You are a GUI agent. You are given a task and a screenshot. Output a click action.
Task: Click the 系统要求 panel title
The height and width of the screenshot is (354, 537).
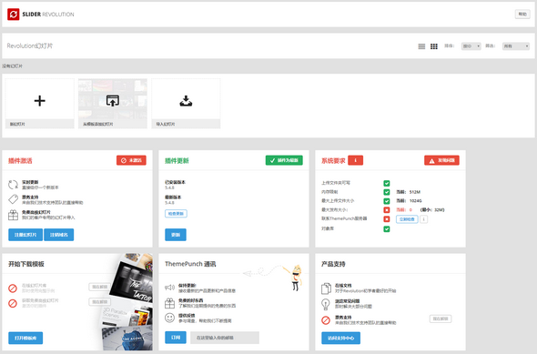(333, 160)
